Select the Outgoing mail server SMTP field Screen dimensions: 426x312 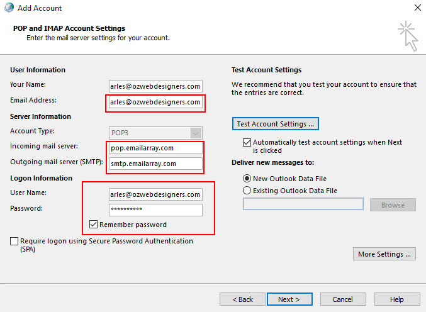(x=155, y=164)
